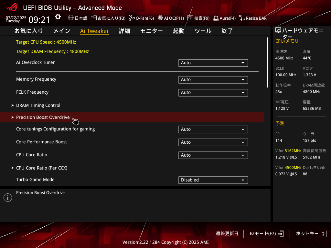The width and height of the screenshot is (331, 248).
Task: Toggle Resize BAR option
Action: pos(253,18)
